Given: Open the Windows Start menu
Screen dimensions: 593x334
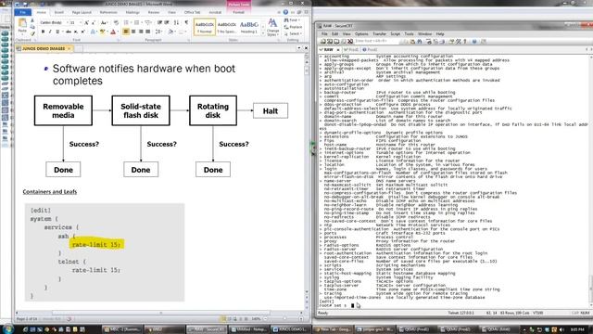Looking at the screenshot, I should point(7,329).
